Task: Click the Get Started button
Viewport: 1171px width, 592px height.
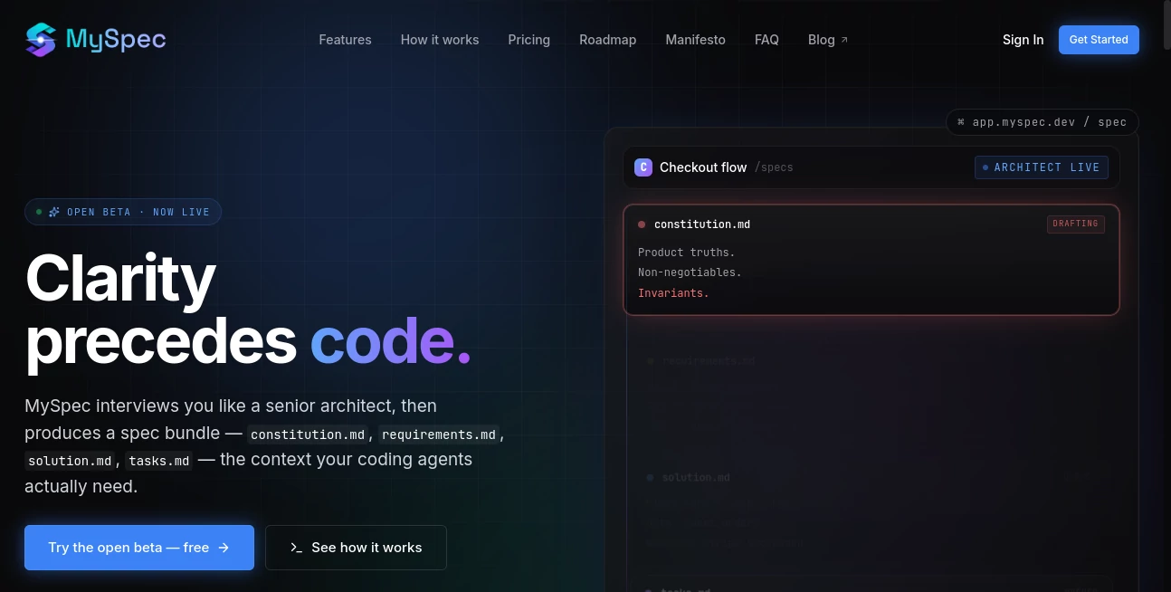Action: click(x=1099, y=40)
